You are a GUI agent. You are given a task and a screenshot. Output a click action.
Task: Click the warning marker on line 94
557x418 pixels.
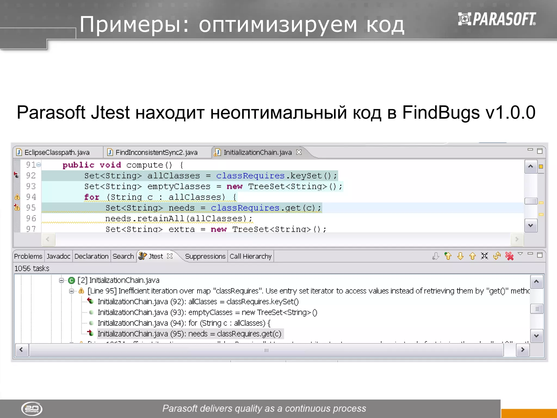tap(17, 197)
